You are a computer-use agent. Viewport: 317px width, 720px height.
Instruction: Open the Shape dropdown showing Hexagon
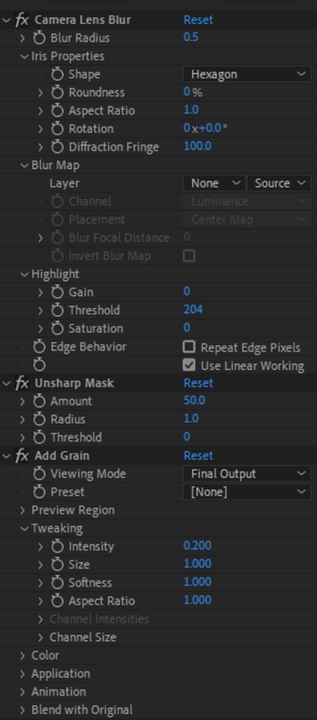[248, 74]
